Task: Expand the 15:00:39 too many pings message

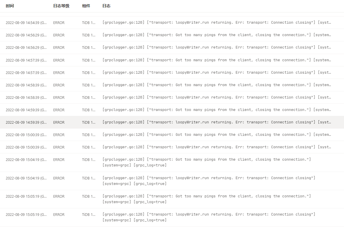Action: click(x=217, y=135)
